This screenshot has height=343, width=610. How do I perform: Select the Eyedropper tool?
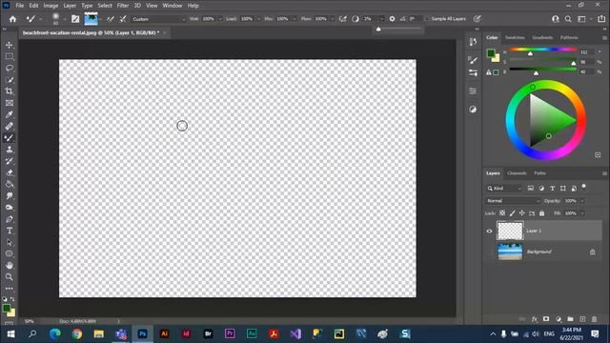pyautogui.click(x=10, y=114)
